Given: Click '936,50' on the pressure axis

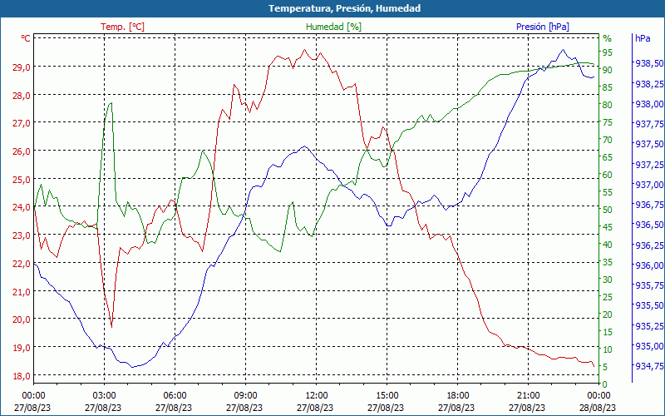Looking at the screenshot, I should pyautogui.click(x=649, y=225).
